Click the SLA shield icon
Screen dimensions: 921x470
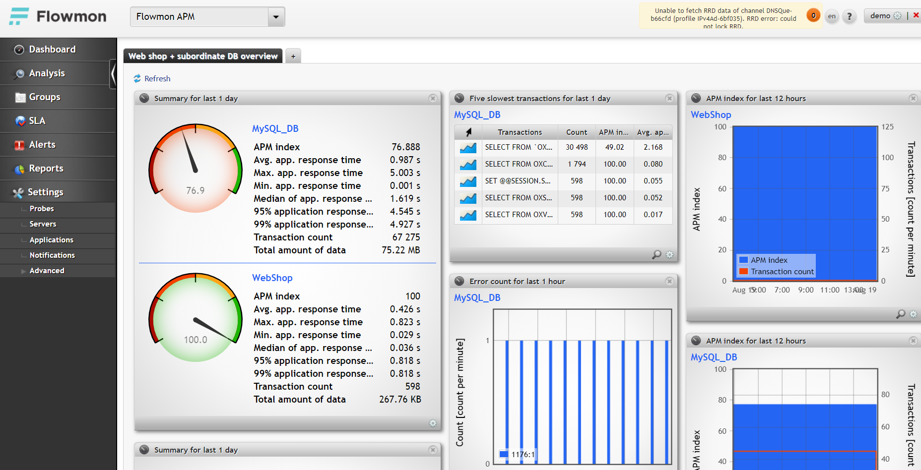[19, 120]
